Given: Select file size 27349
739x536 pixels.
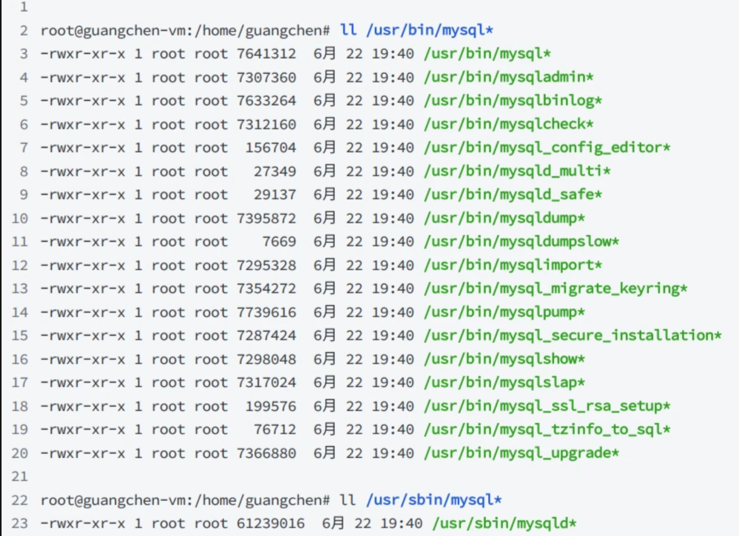Looking at the screenshot, I should coord(275,171).
